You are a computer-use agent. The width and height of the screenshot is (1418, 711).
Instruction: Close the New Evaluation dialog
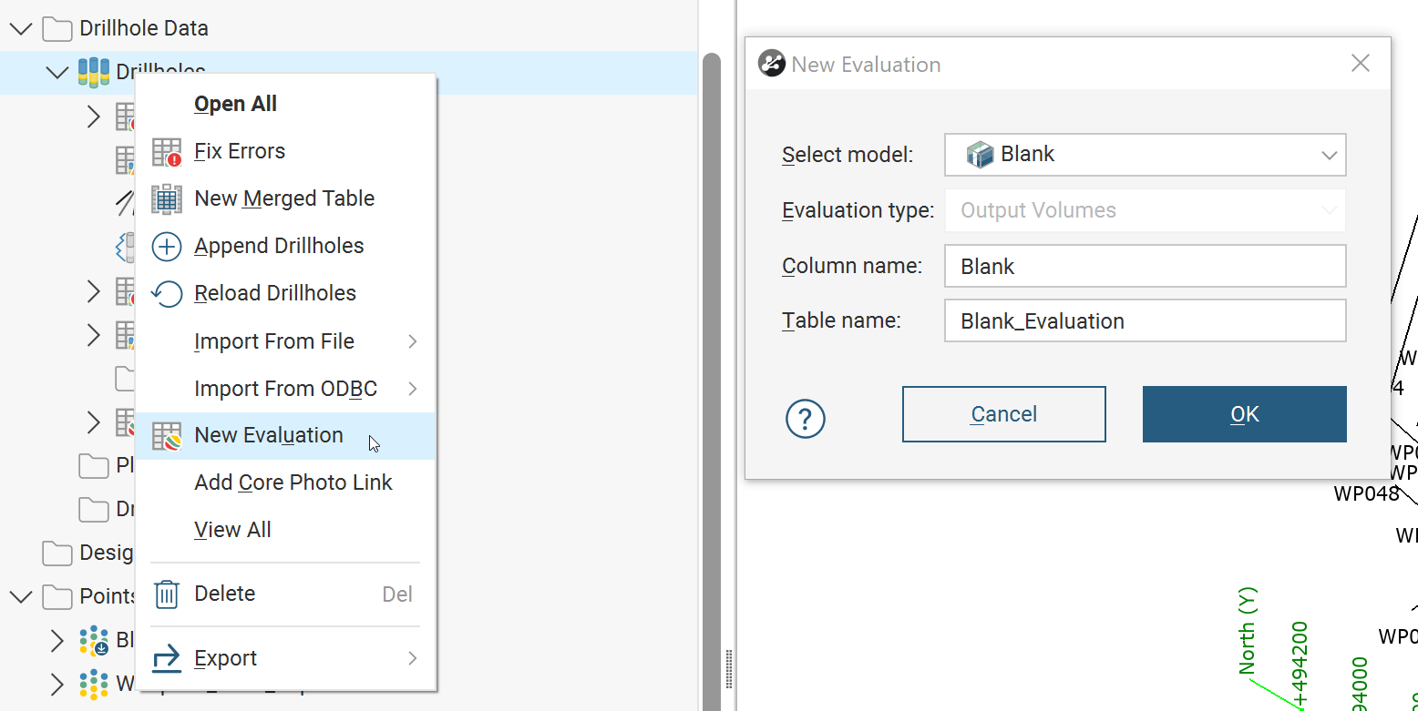(1360, 64)
